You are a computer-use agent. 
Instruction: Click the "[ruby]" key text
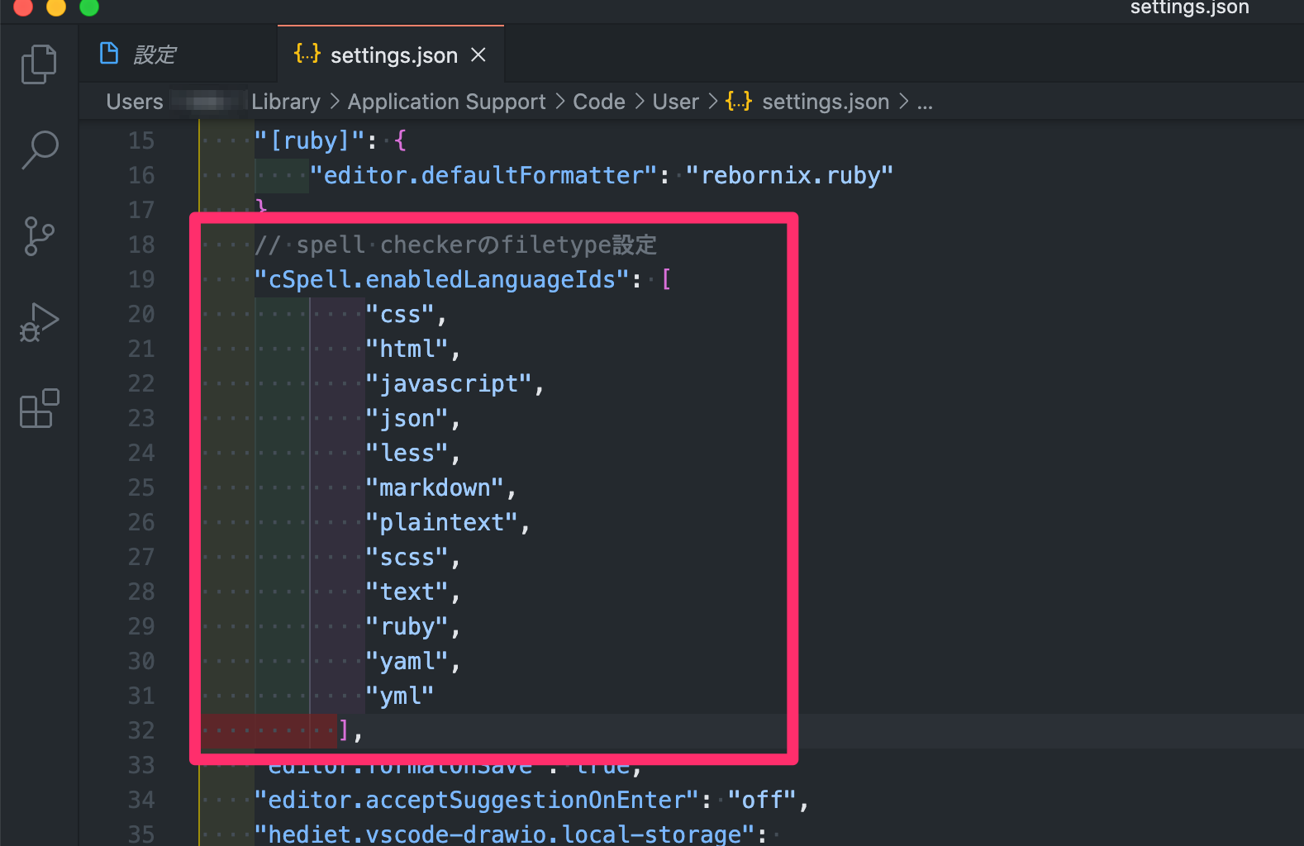tap(309, 140)
